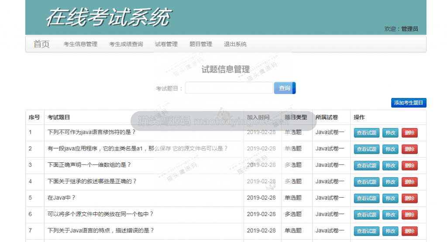This screenshot has width=447, height=242.
Task: Click 删除 in row 6
Action: pyautogui.click(x=409, y=215)
